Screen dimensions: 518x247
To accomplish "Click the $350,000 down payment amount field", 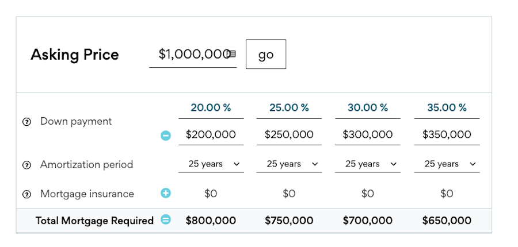I will tap(447, 134).
